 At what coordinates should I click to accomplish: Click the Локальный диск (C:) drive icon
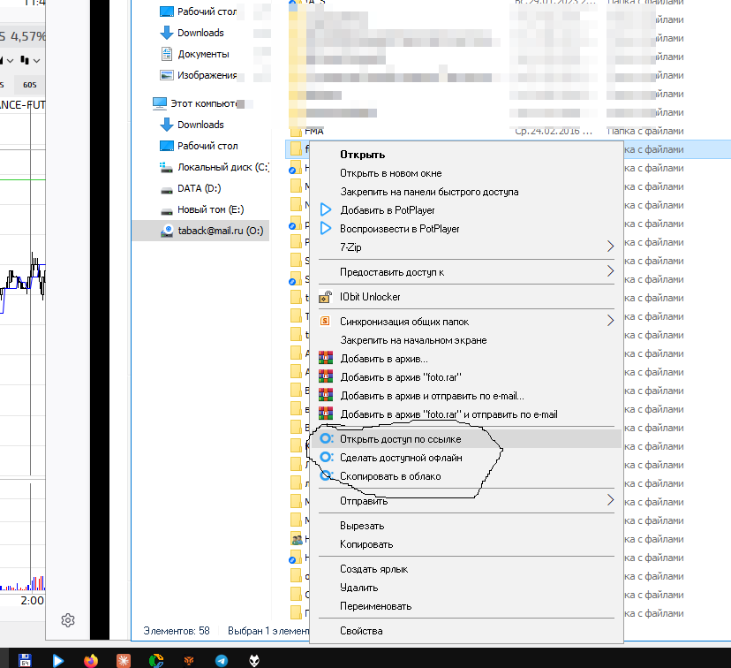[167, 167]
